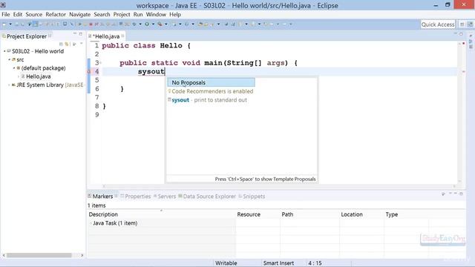Click the error marker on line 4
Screen dimensions: 475x267
click(x=89, y=72)
